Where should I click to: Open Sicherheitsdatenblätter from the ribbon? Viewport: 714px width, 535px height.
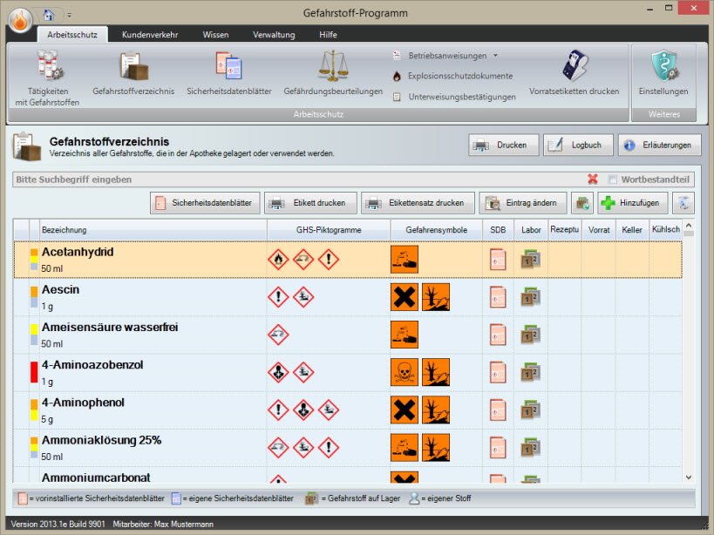(229, 74)
